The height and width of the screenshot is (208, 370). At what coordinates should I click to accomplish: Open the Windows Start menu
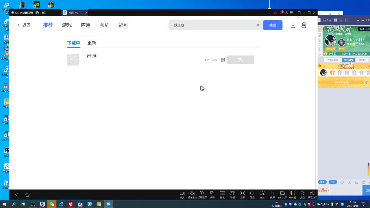5,204
